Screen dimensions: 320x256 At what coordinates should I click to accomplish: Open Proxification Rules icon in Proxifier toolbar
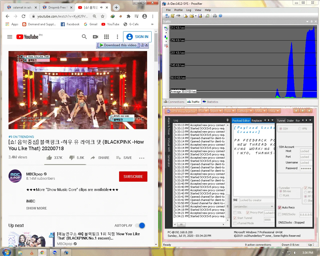(x=172, y=16)
